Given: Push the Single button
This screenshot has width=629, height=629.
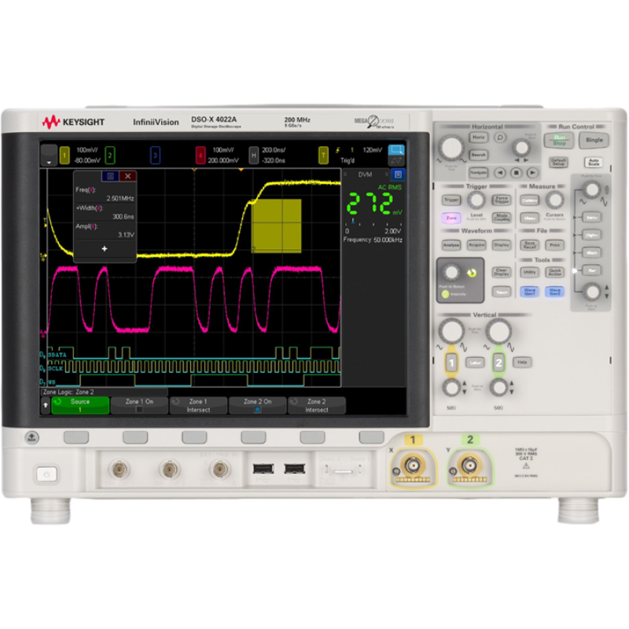Looking at the screenshot, I should pyautogui.click(x=594, y=141).
